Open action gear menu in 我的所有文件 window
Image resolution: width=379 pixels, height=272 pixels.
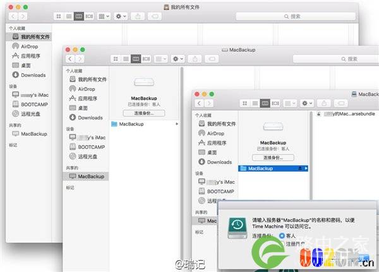pyautogui.click(x=121, y=16)
